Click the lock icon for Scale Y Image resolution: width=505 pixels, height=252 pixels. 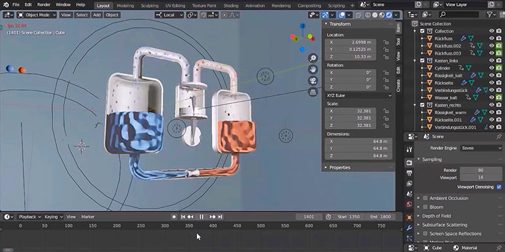pos(386,118)
